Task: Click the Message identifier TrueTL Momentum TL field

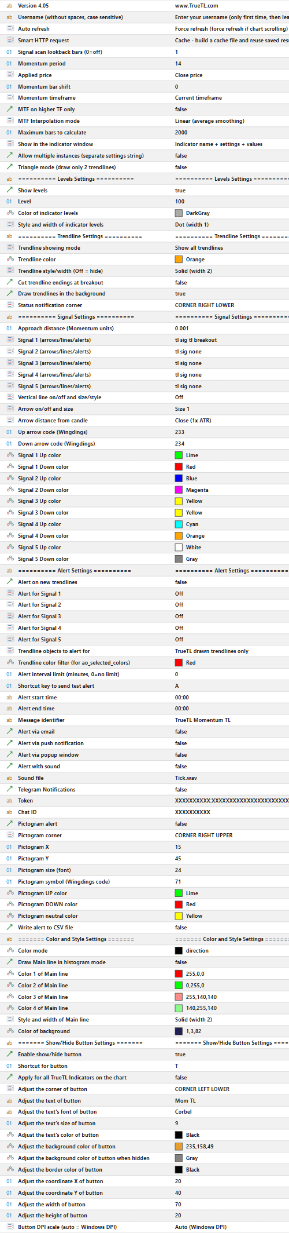Action: coord(231,720)
